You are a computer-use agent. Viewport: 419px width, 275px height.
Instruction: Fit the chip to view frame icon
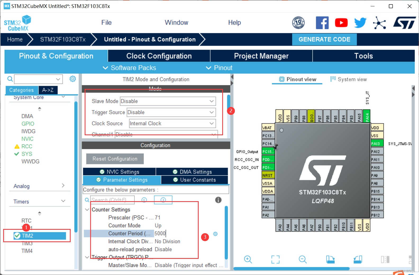275,259
